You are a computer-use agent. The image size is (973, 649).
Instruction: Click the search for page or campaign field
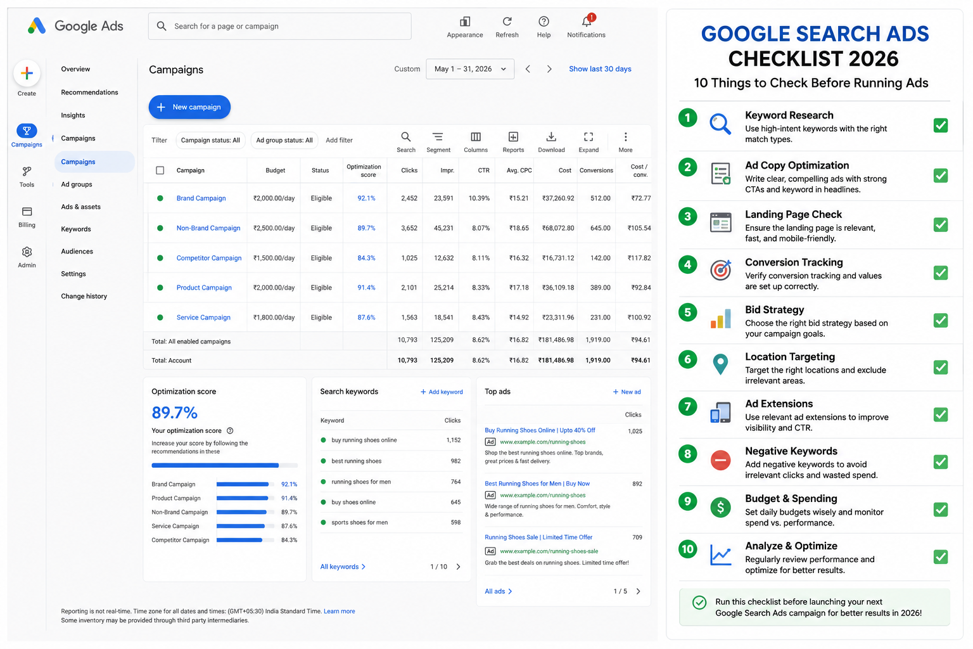pos(280,26)
